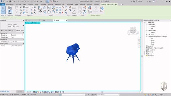Select the Rotate tool
Screen dimensions: 171x96
tap(49, 12)
